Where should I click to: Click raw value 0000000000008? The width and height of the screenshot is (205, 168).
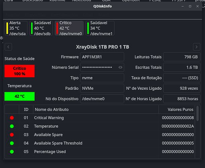pyautogui.click(x=178, y=118)
